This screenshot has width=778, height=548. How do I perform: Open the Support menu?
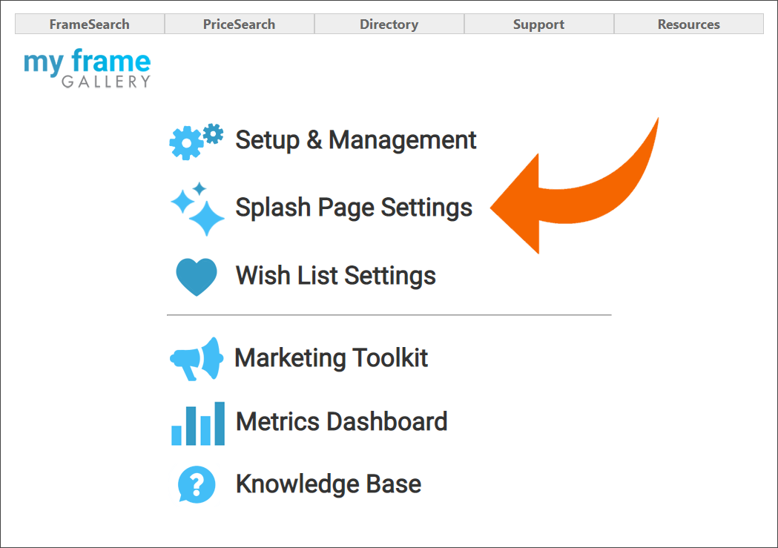pyautogui.click(x=538, y=24)
